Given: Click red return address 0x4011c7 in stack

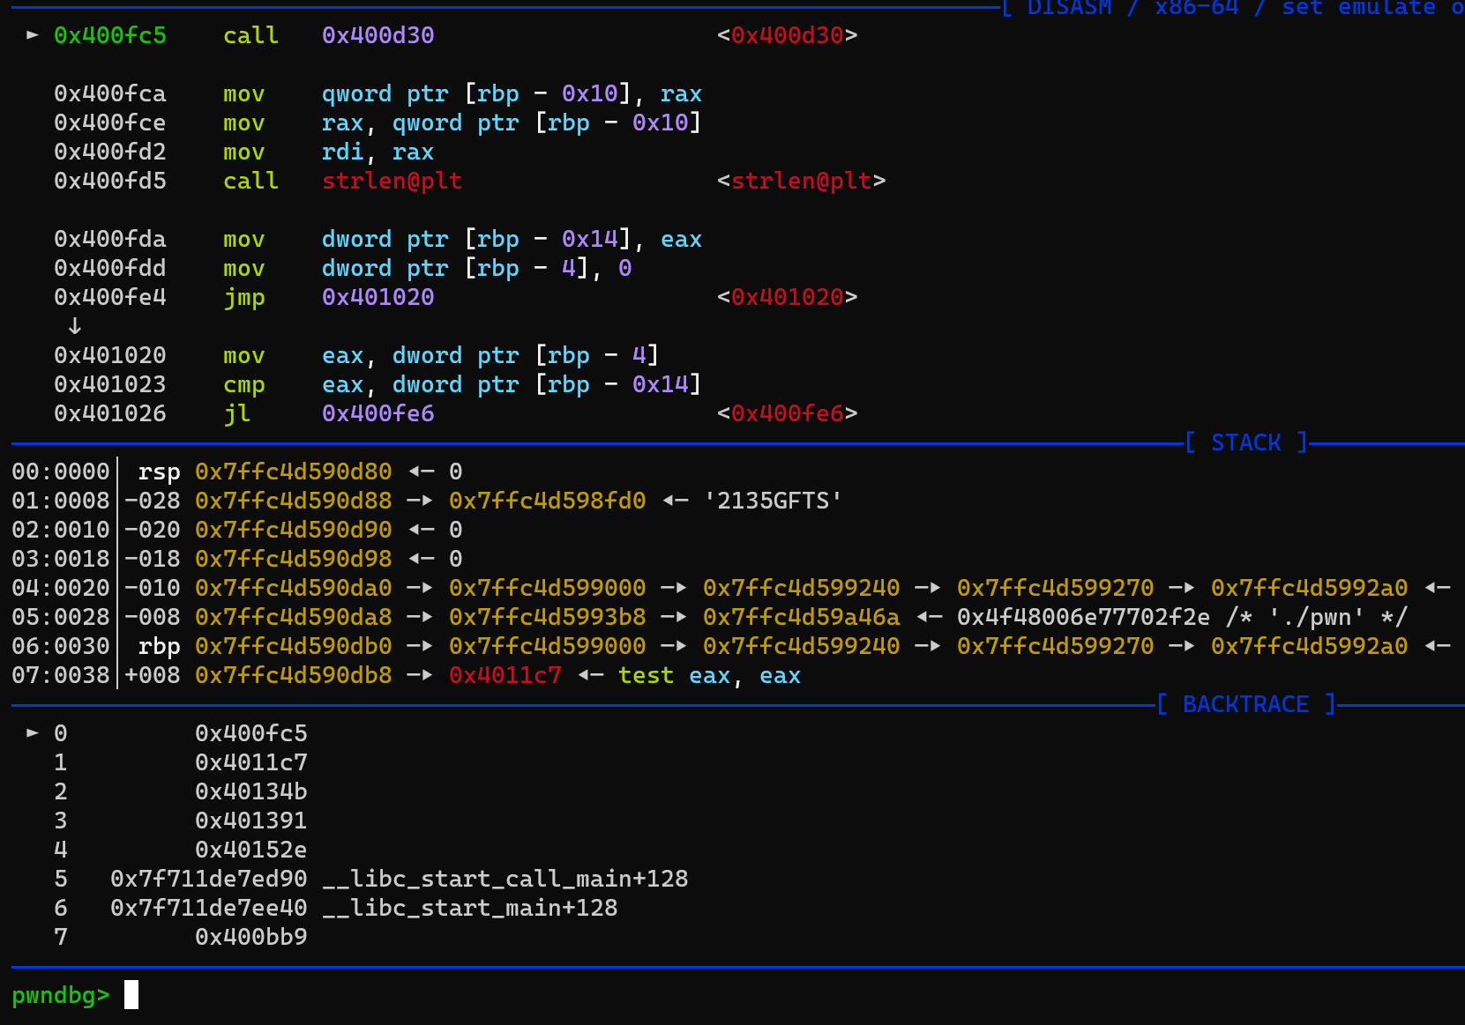Looking at the screenshot, I should point(505,675).
